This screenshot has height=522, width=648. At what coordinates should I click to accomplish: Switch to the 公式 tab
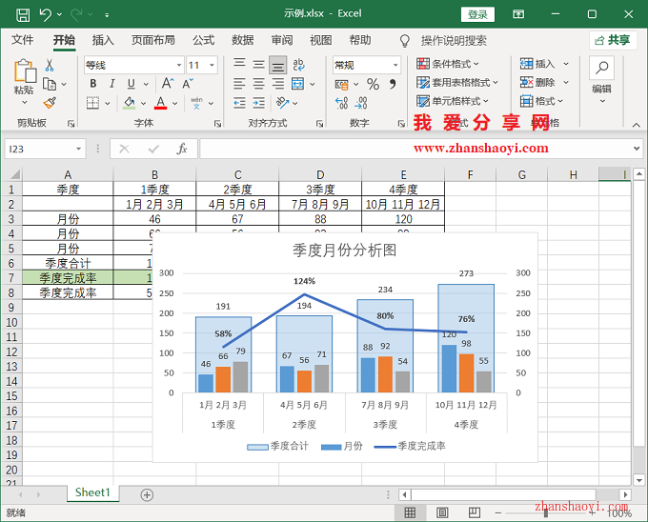click(x=203, y=40)
